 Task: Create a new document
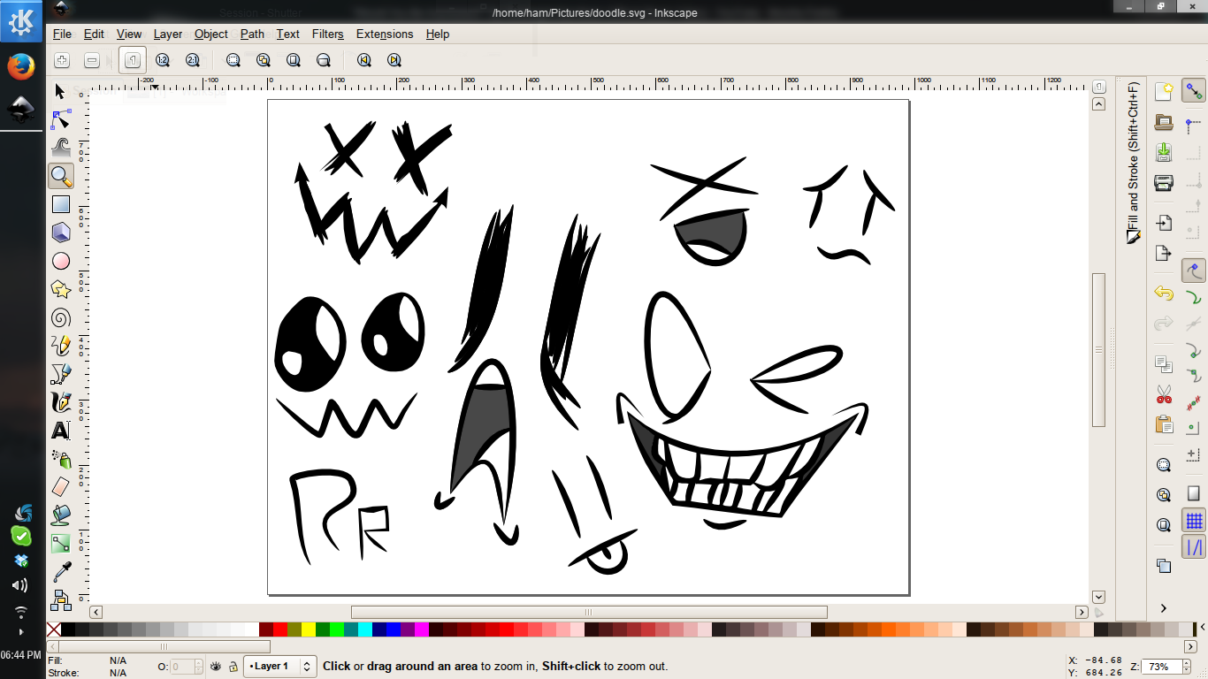coord(1164,92)
